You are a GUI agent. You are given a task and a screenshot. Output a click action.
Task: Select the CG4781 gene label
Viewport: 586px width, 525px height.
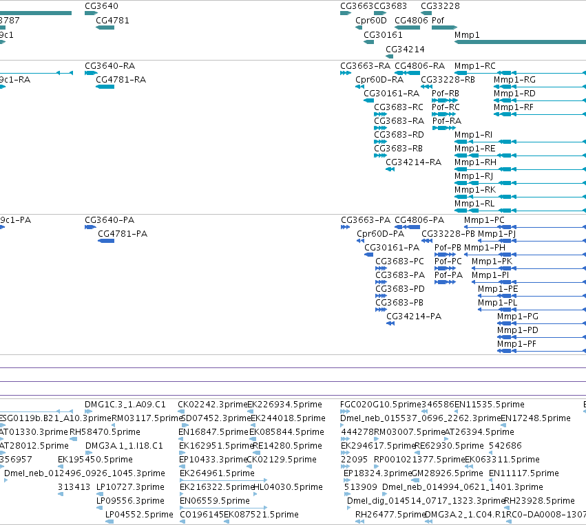pyautogui.click(x=112, y=21)
